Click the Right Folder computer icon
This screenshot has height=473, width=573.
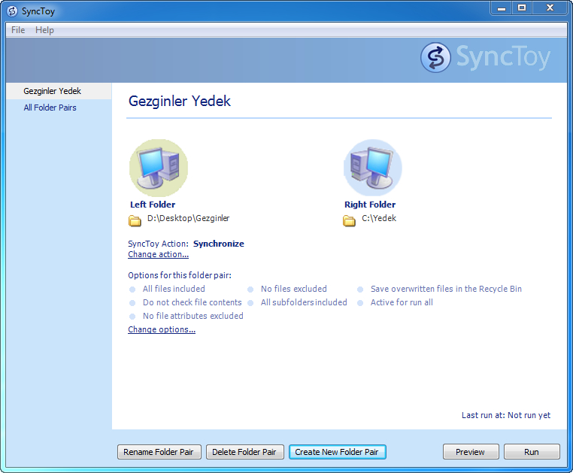[372, 168]
